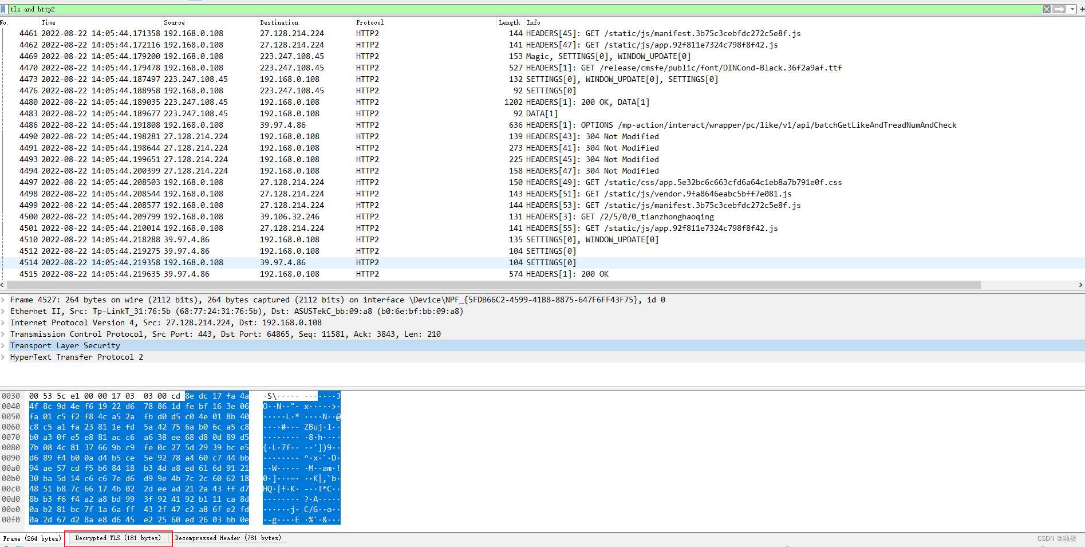The height and width of the screenshot is (547, 1085).
Task: Apply the filter using the arrow icon
Action: click(x=1059, y=9)
